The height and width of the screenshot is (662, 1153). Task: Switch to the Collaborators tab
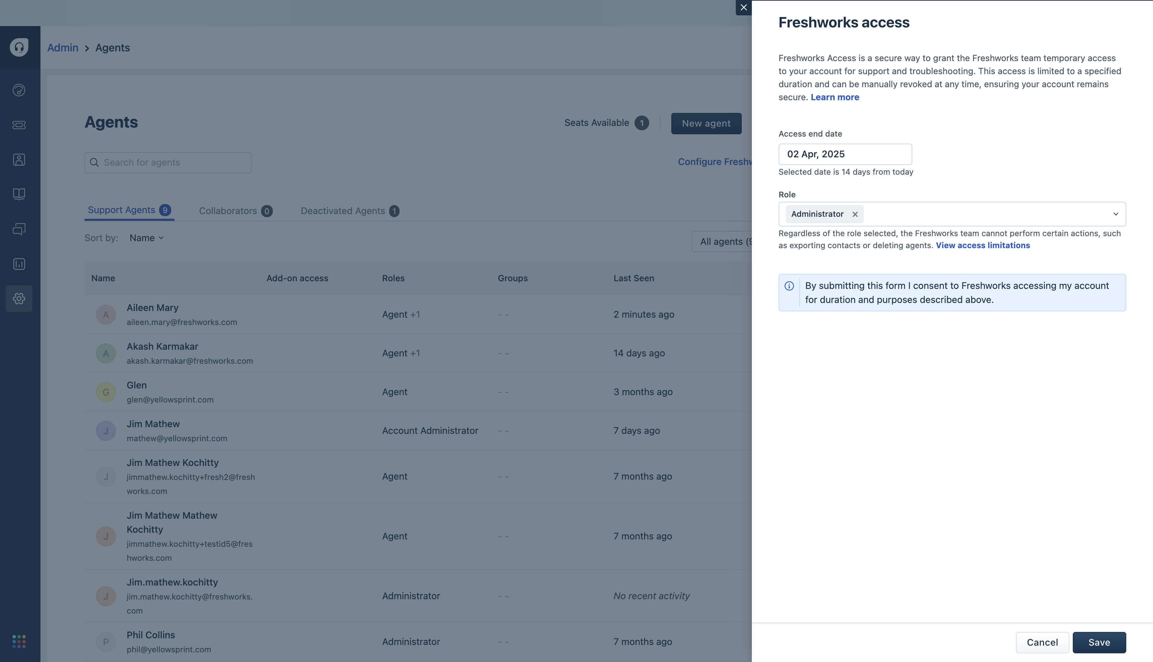click(x=235, y=211)
